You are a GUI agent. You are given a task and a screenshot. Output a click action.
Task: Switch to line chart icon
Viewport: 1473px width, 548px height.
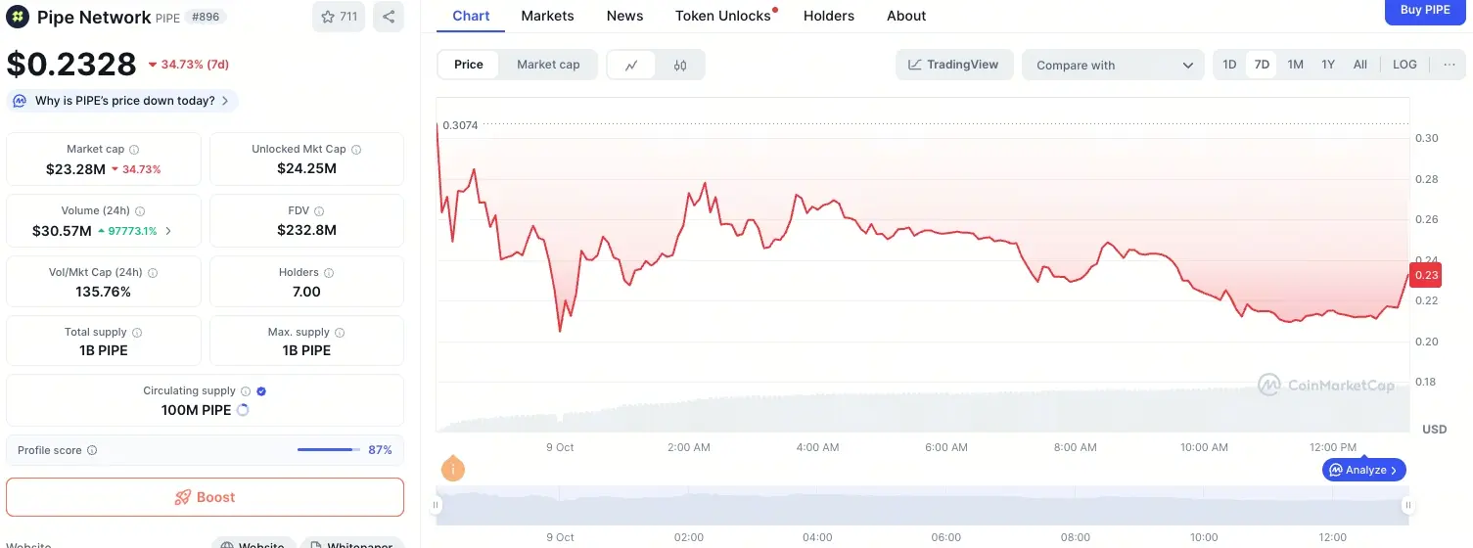(x=632, y=65)
